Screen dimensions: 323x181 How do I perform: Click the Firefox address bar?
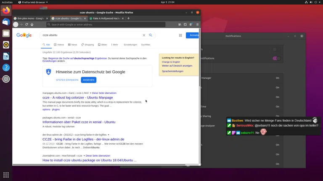[106, 24]
